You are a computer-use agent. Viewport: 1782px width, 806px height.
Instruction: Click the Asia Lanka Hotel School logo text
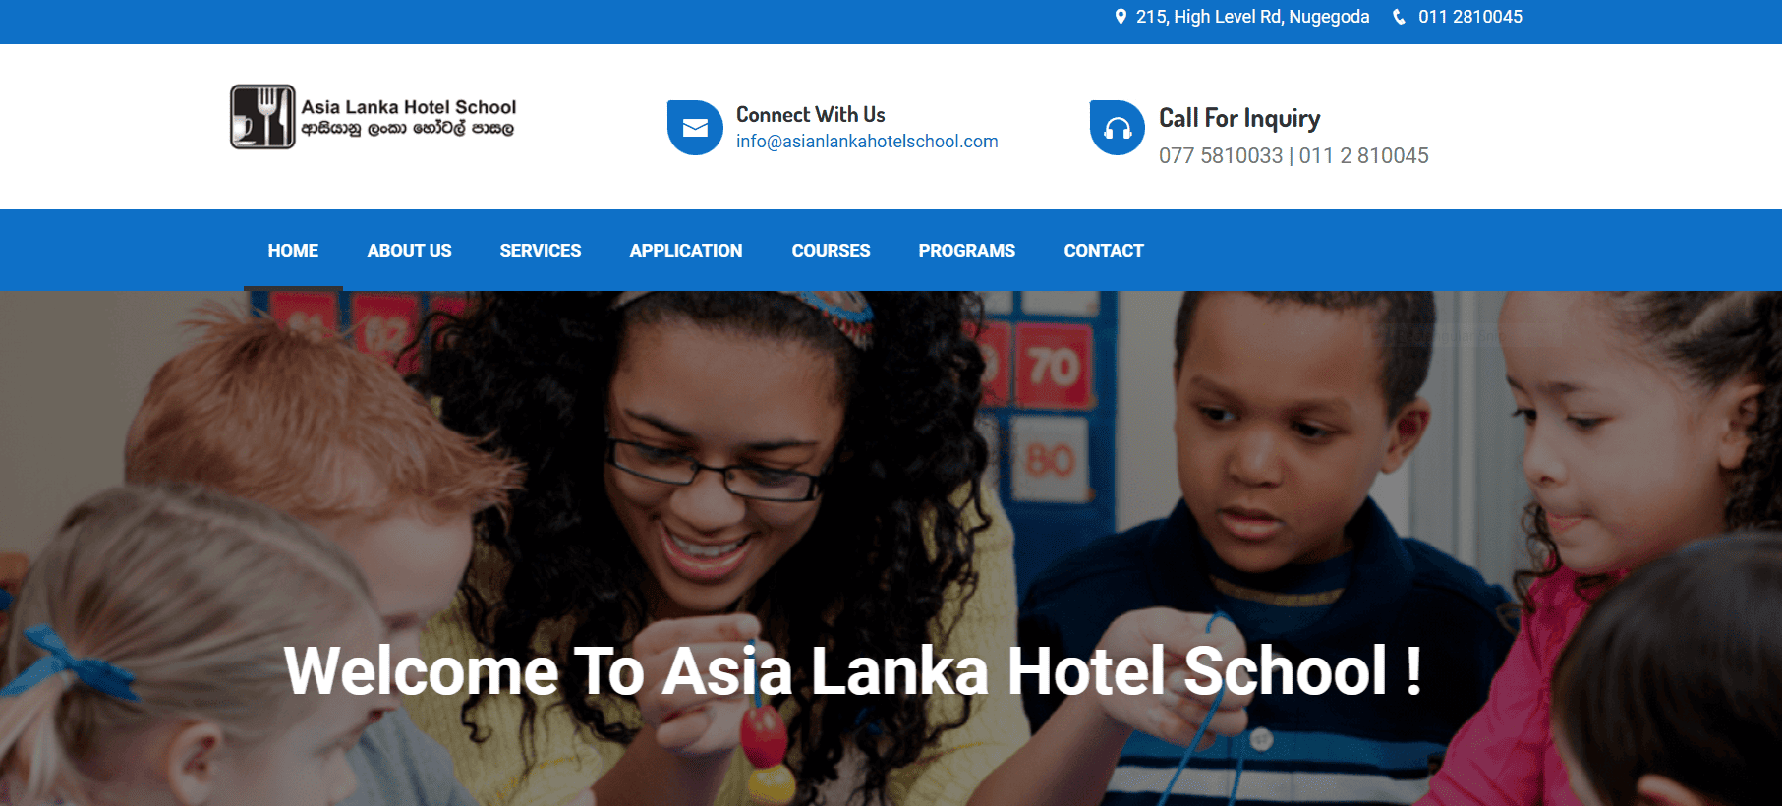[x=409, y=107]
